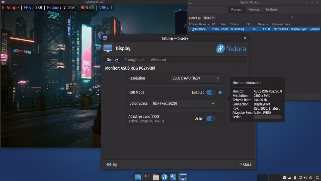
Task: Open the Sorted by Name dropdown
Action: tap(209, 18)
